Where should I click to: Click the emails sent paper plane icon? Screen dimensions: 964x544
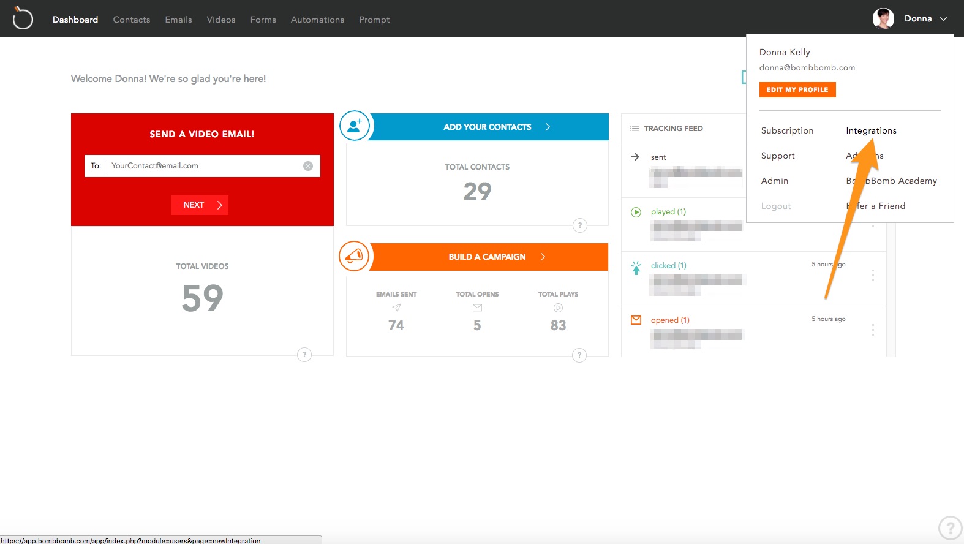pyautogui.click(x=397, y=308)
